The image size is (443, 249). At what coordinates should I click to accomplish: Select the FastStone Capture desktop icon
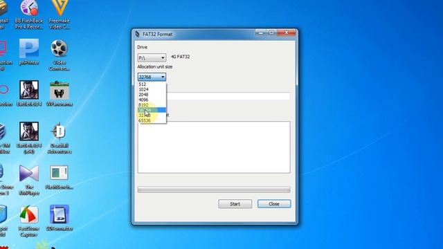tap(28, 221)
